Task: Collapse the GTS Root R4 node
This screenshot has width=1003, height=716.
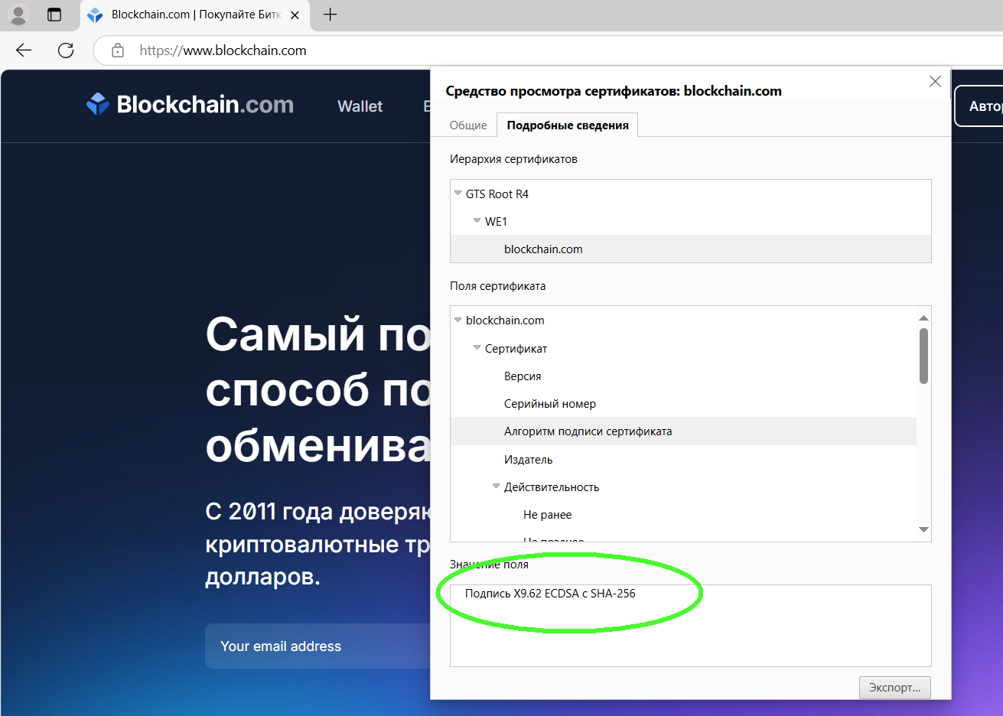Action: 458,194
